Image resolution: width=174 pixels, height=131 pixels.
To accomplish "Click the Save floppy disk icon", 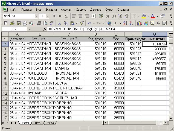I will point(19,23).
